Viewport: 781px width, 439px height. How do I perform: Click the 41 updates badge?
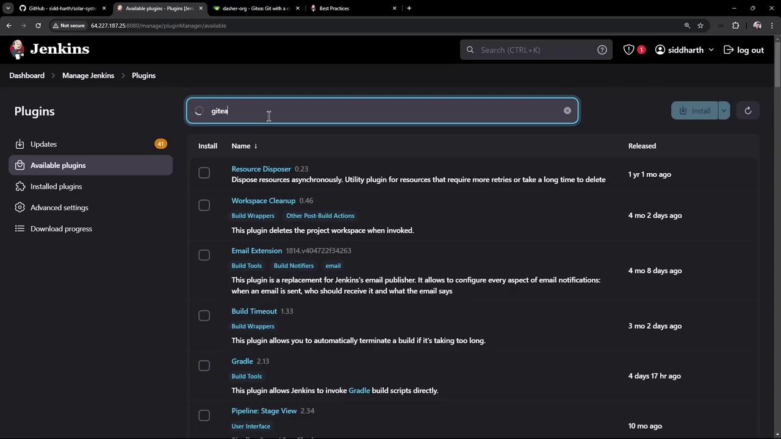click(x=160, y=144)
